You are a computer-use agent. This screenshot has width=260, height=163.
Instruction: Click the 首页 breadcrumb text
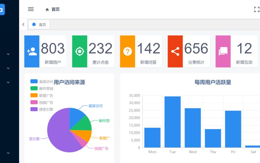[x=56, y=9]
